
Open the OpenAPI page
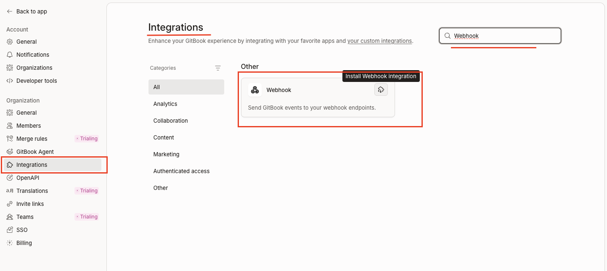point(53,178)
